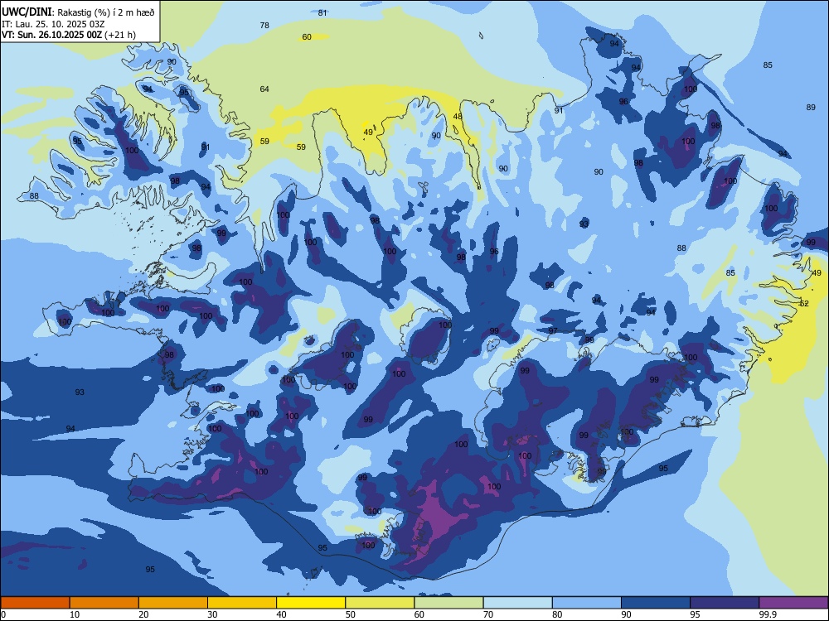Screen dimensions: 829x621
Task: Click the '78' humidity value on the map
Action: (265, 25)
